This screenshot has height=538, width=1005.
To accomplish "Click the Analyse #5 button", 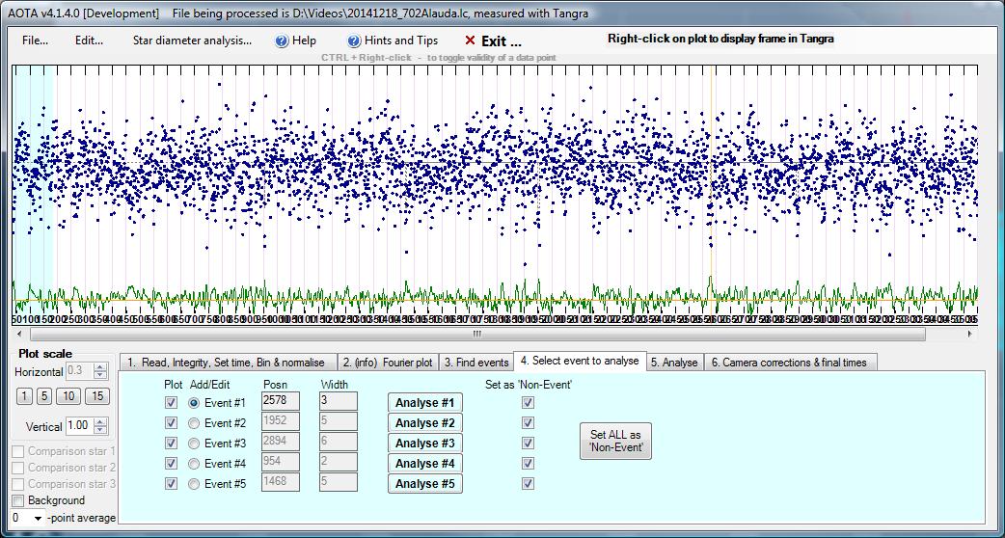I will 425,484.
